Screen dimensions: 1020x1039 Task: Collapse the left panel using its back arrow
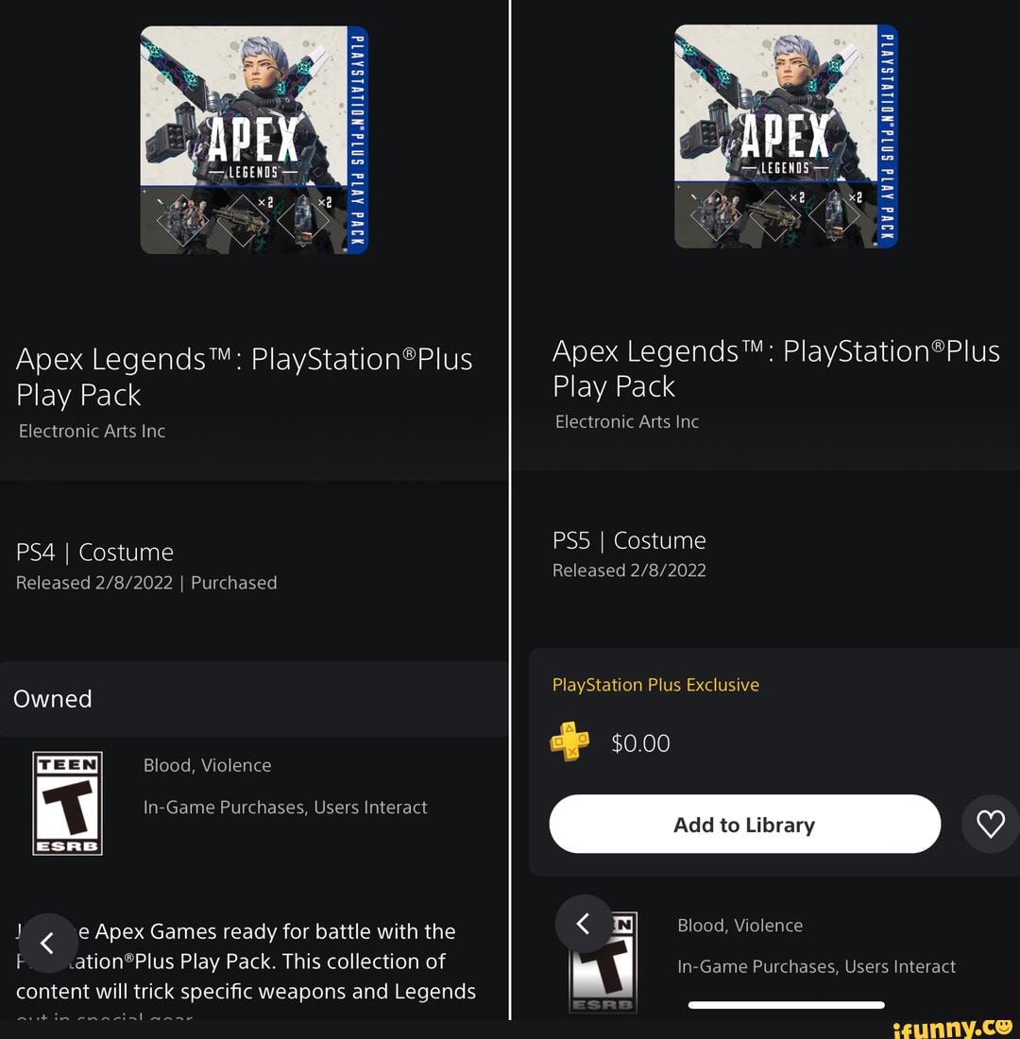[48, 943]
